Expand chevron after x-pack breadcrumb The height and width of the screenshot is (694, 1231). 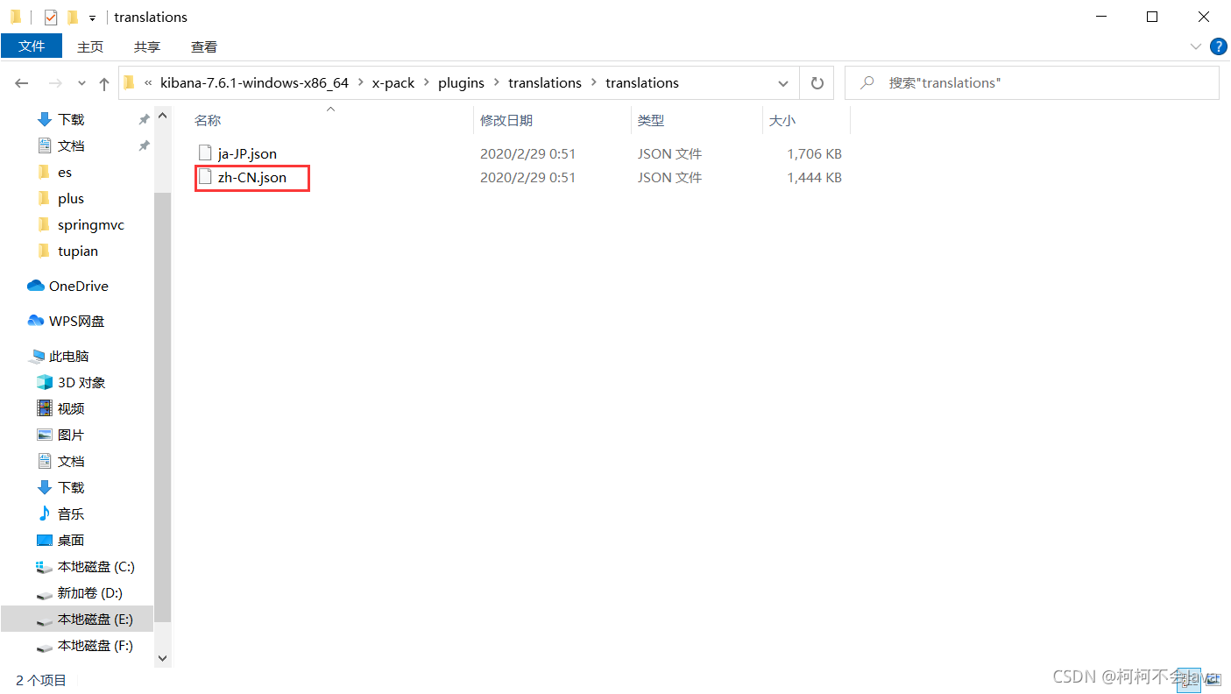click(x=427, y=83)
